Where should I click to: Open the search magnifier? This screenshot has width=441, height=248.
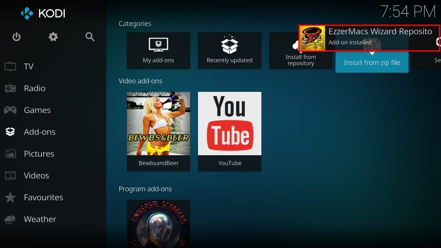click(90, 37)
